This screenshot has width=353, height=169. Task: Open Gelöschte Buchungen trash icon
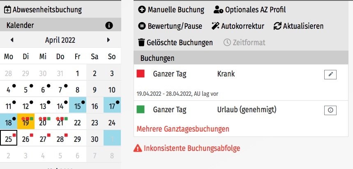141,42
